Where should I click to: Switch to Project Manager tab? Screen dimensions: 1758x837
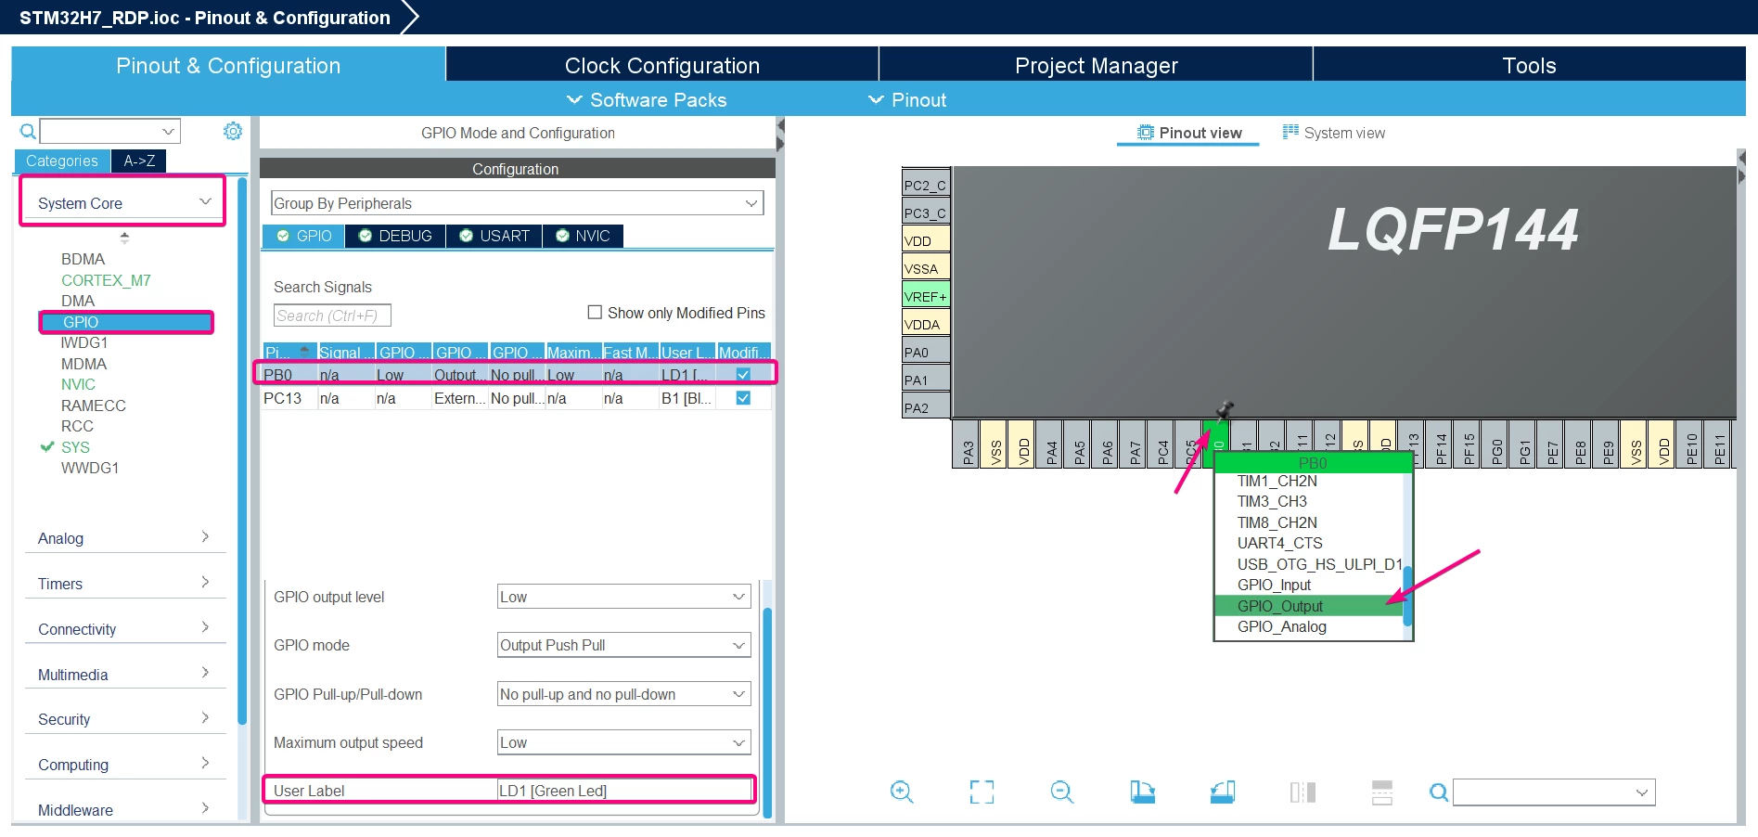tap(1096, 65)
